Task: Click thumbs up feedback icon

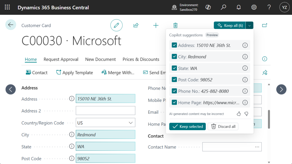Action: click(x=239, y=114)
